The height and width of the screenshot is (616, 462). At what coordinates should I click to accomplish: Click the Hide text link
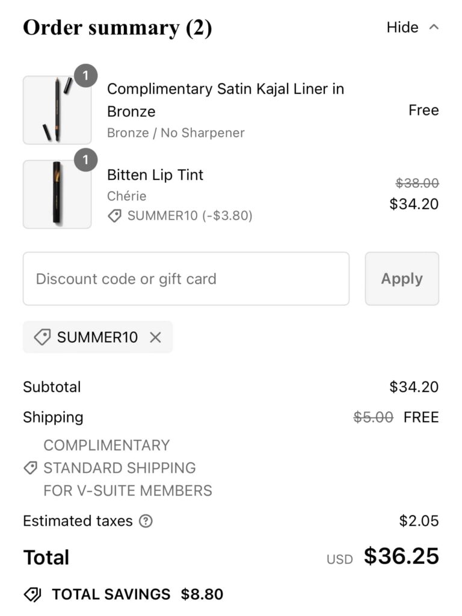click(x=402, y=28)
